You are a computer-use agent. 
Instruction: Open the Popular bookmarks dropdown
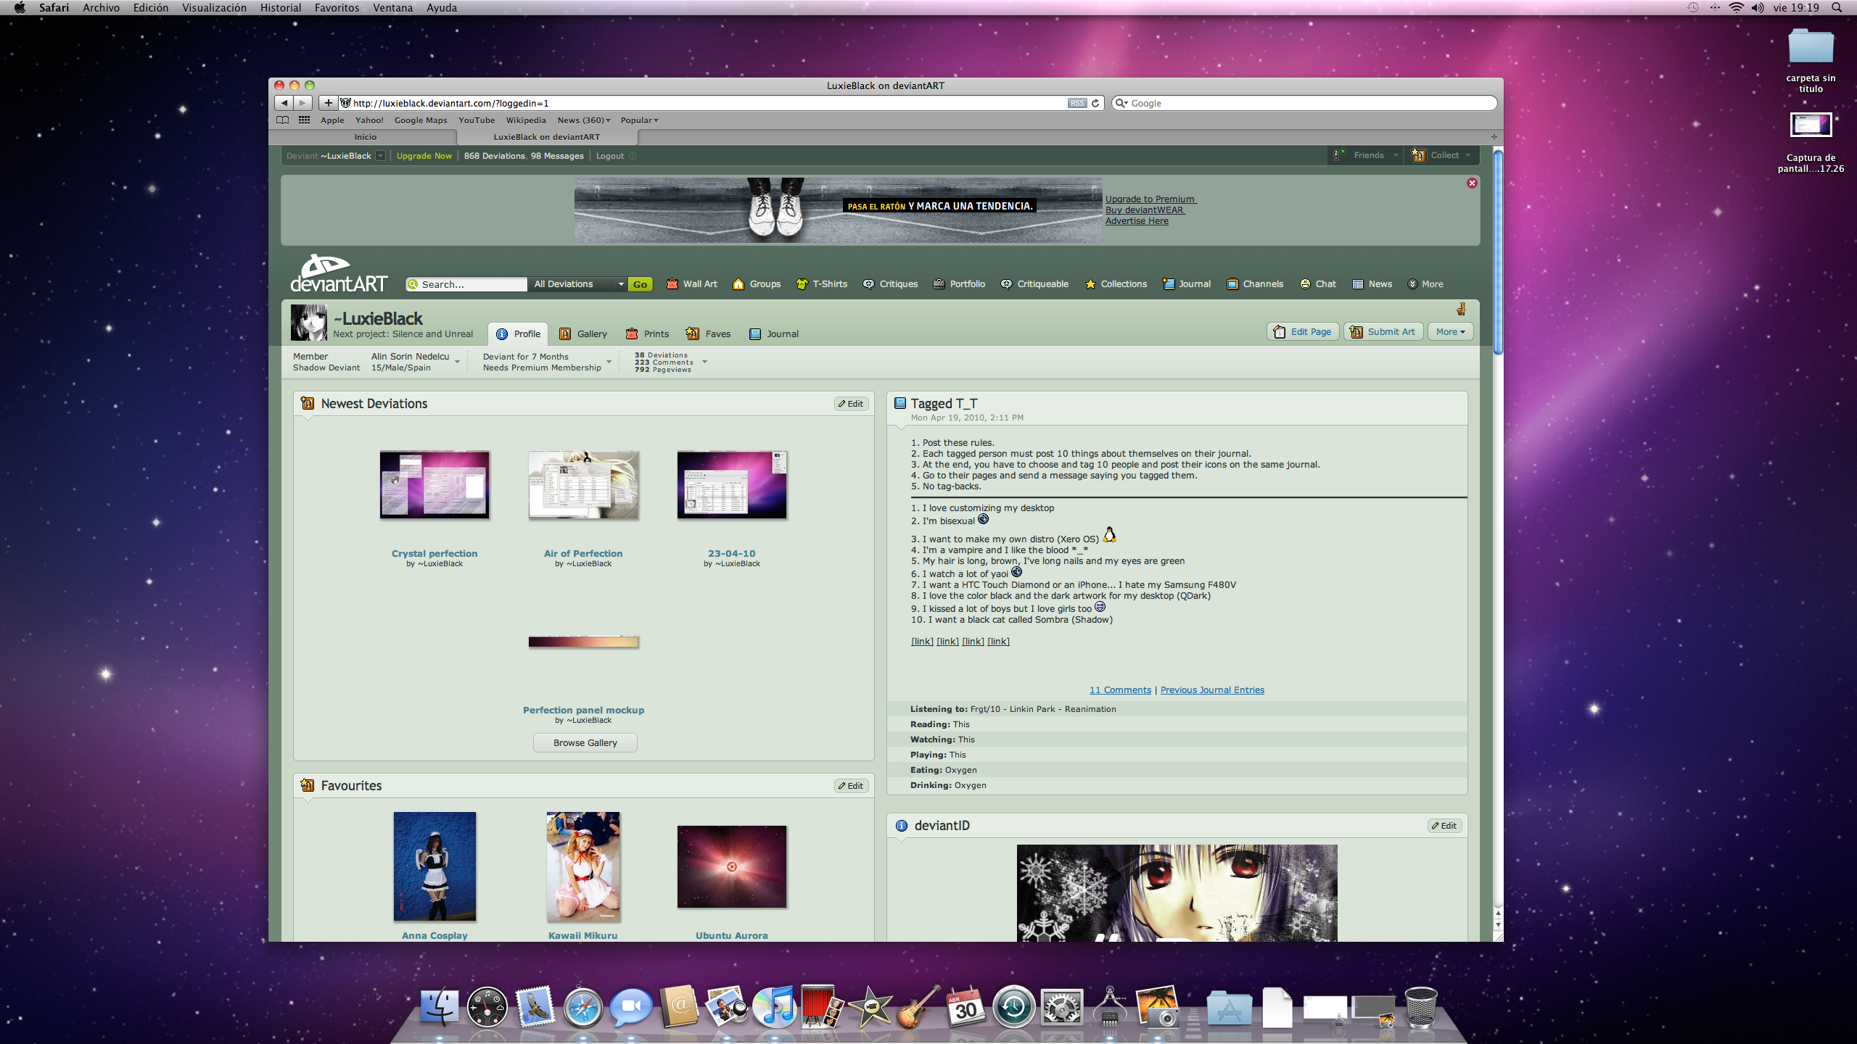click(639, 120)
